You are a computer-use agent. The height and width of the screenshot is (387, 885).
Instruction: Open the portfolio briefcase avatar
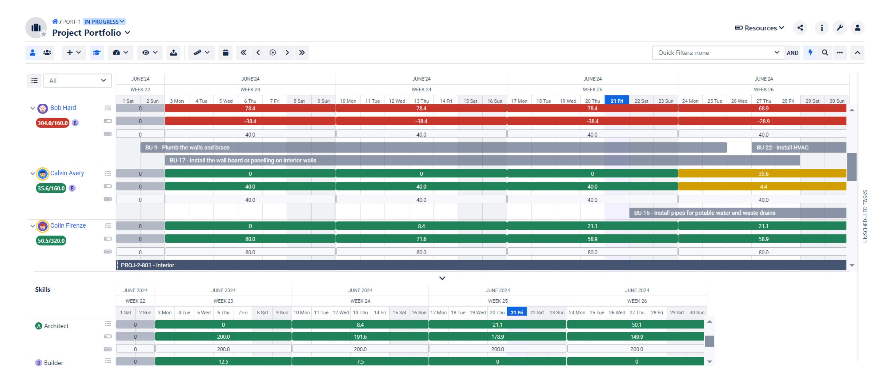click(x=36, y=27)
